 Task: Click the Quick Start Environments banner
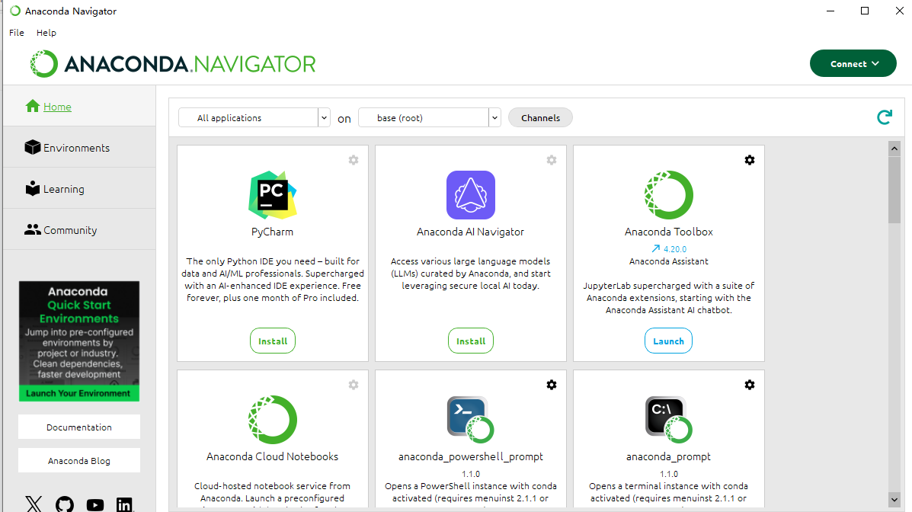[78, 341]
